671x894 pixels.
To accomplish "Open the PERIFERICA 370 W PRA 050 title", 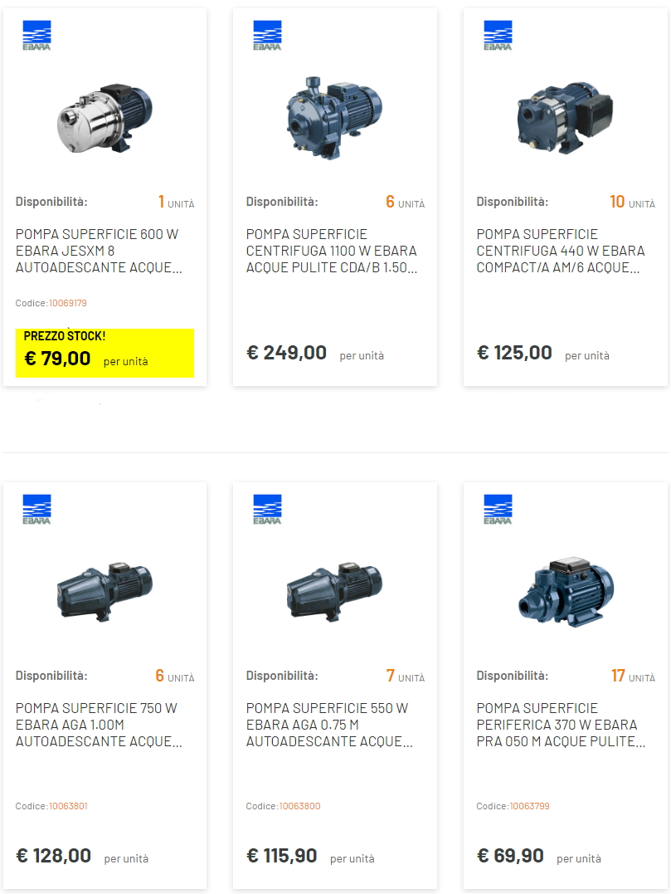I will [561, 725].
